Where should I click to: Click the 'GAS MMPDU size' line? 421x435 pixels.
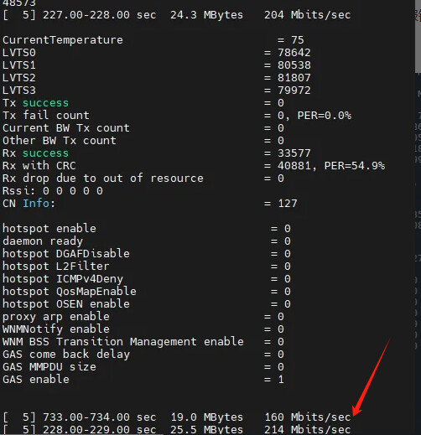click(143, 367)
